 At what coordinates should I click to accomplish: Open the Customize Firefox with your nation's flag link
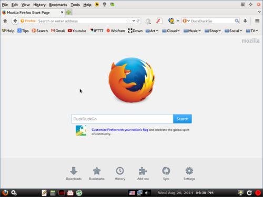[120, 130]
